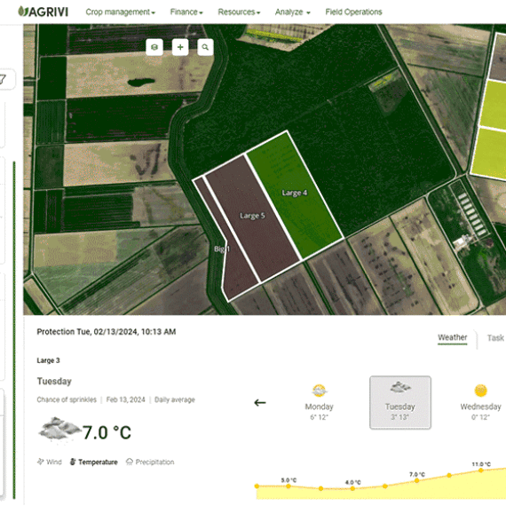Expand the Crop management dropdown menu
The height and width of the screenshot is (506, 506).
pyautogui.click(x=121, y=12)
